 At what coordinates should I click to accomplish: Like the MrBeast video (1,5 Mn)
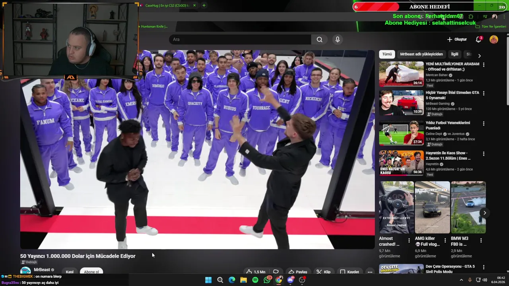(x=256, y=272)
